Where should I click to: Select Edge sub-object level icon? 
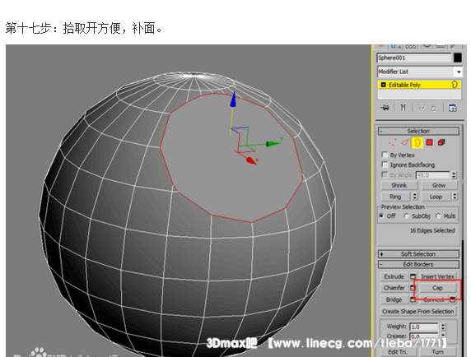pyautogui.click(x=405, y=142)
